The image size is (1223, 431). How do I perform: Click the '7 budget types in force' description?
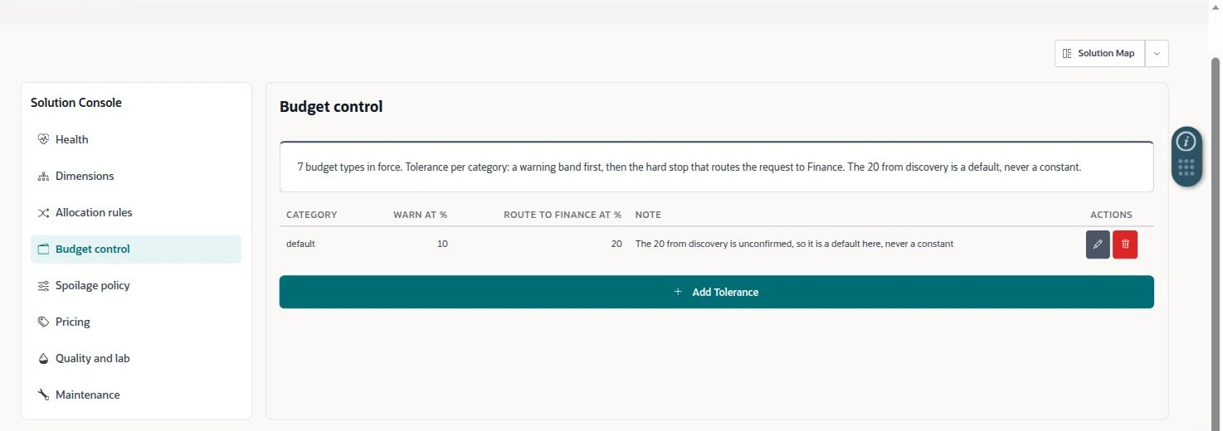[689, 167]
